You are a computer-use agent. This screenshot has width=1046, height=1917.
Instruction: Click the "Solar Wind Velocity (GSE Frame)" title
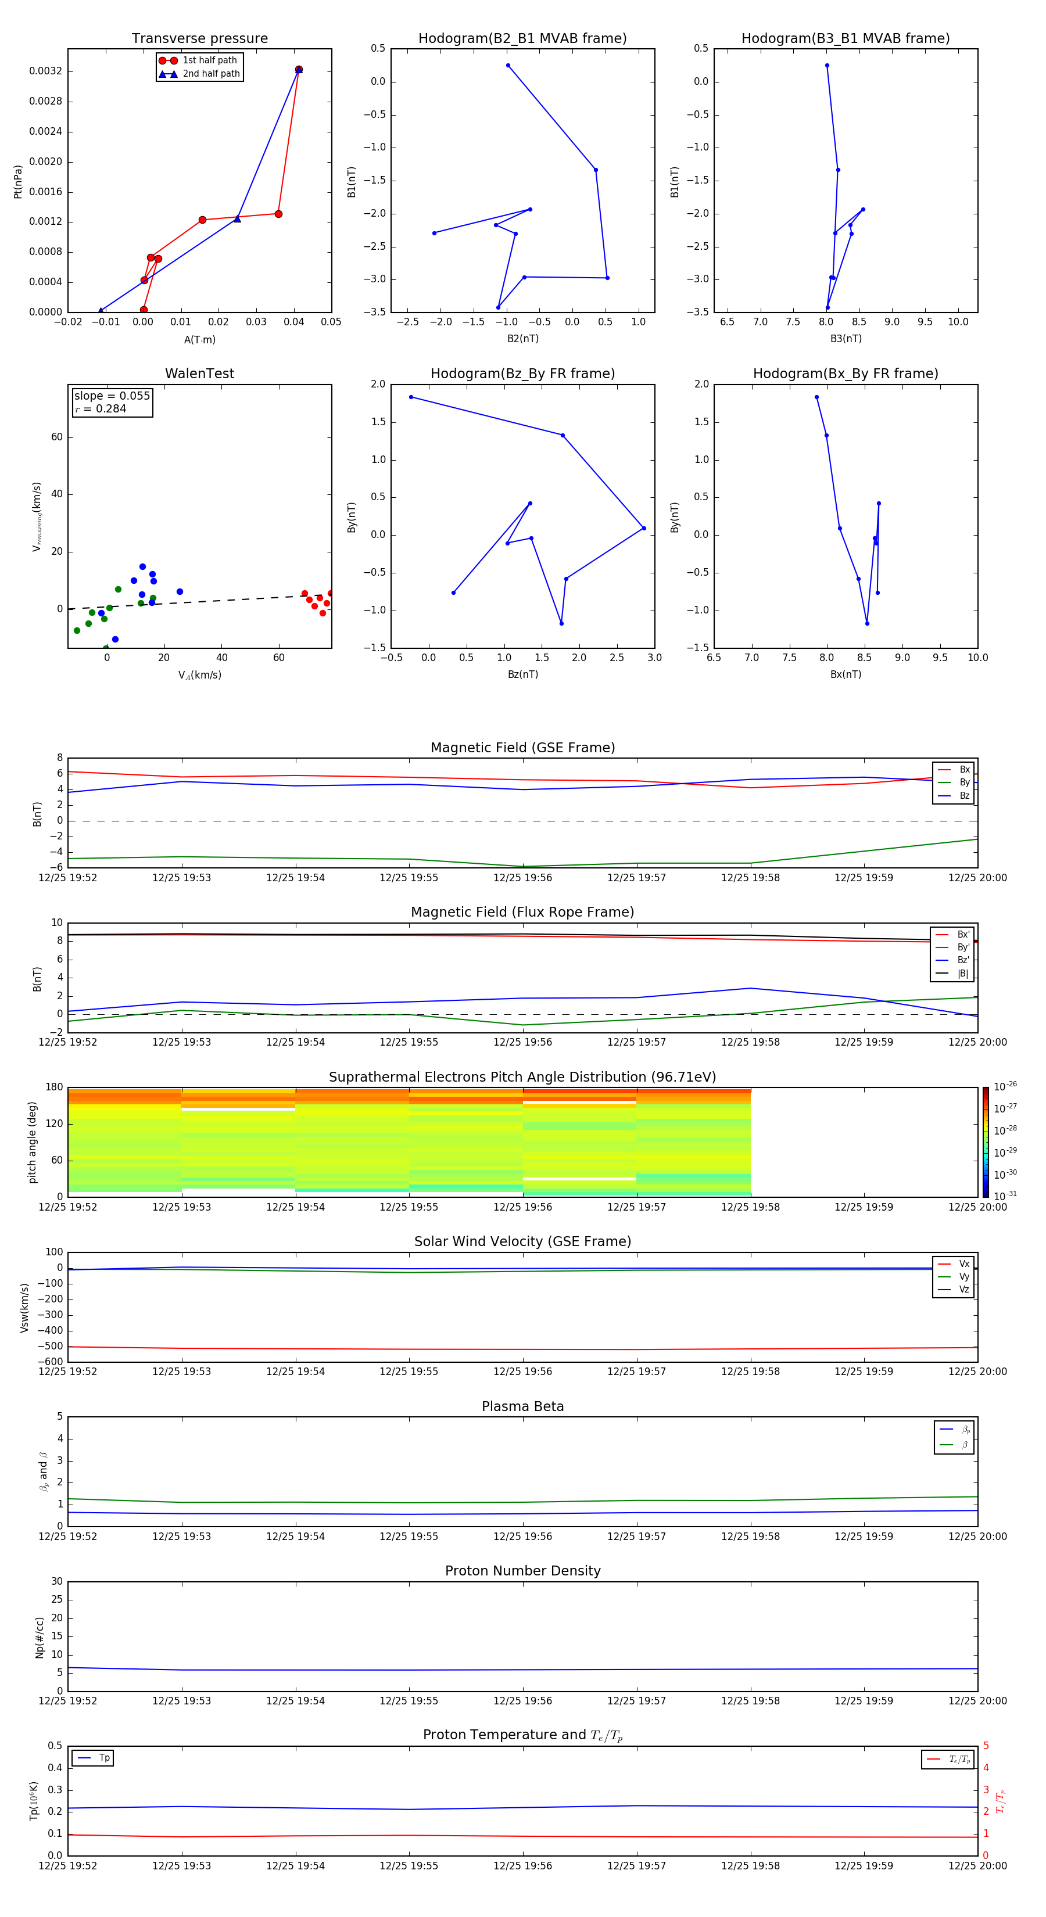point(522,1242)
